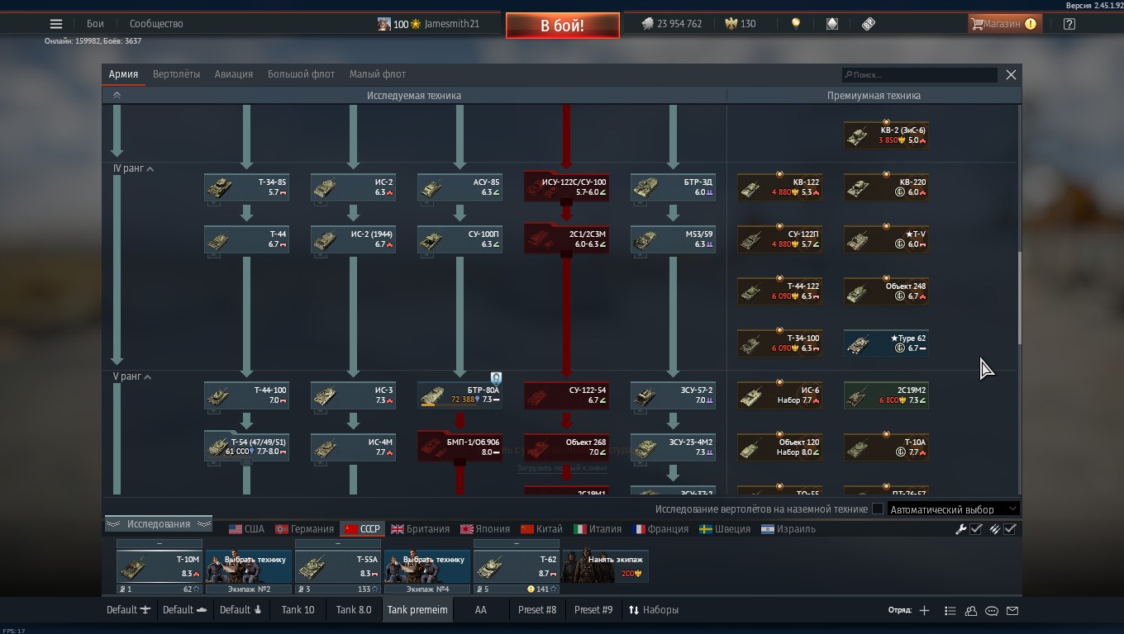Select the Т-62 crew slot card
The width and height of the screenshot is (1124, 634).
click(517, 567)
